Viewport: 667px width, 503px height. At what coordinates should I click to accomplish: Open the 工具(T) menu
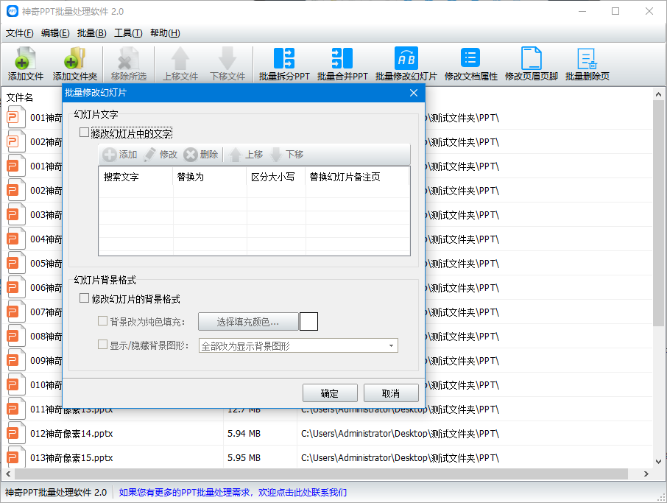[128, 32]
